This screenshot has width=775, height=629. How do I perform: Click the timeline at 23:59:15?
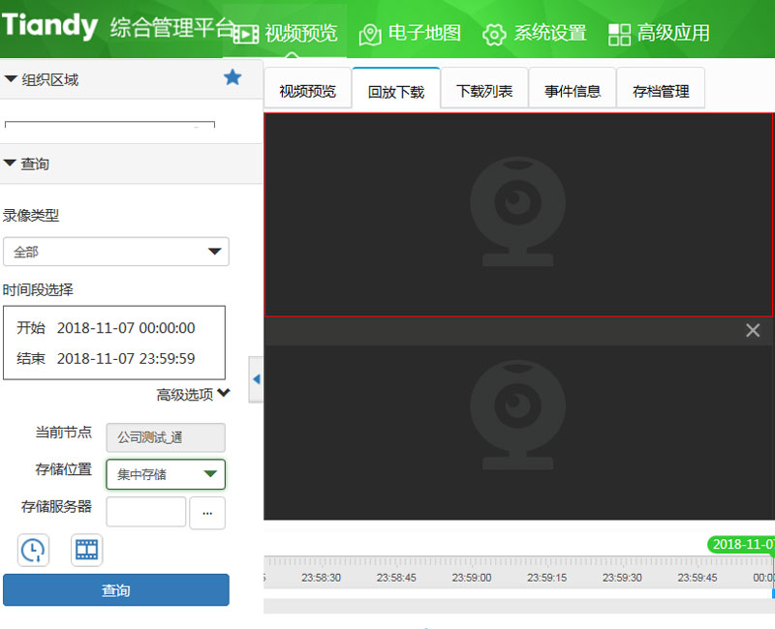coord(546,577)
